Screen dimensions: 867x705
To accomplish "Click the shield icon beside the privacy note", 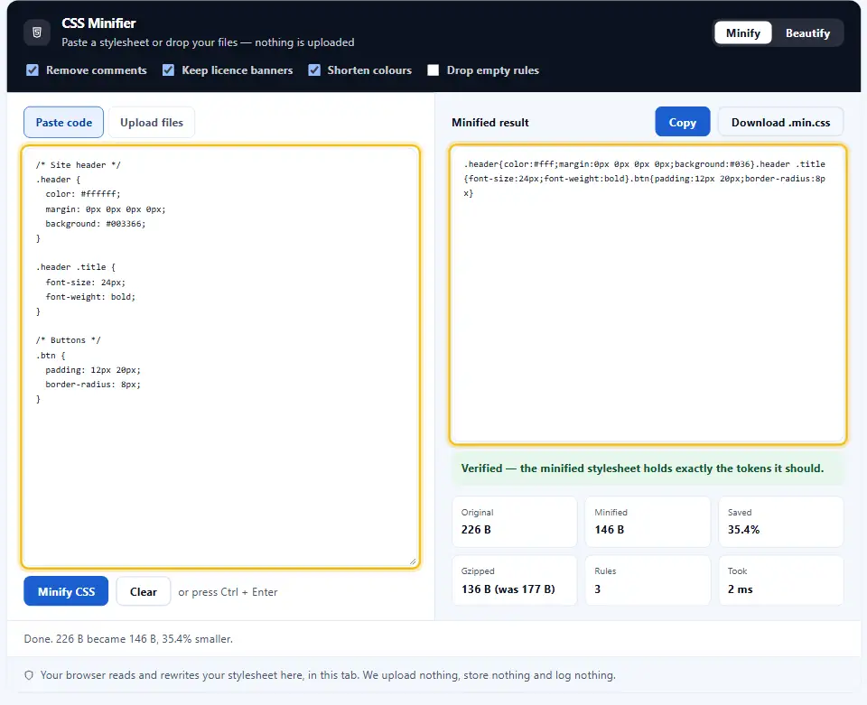I will click(x=29, y=675).
